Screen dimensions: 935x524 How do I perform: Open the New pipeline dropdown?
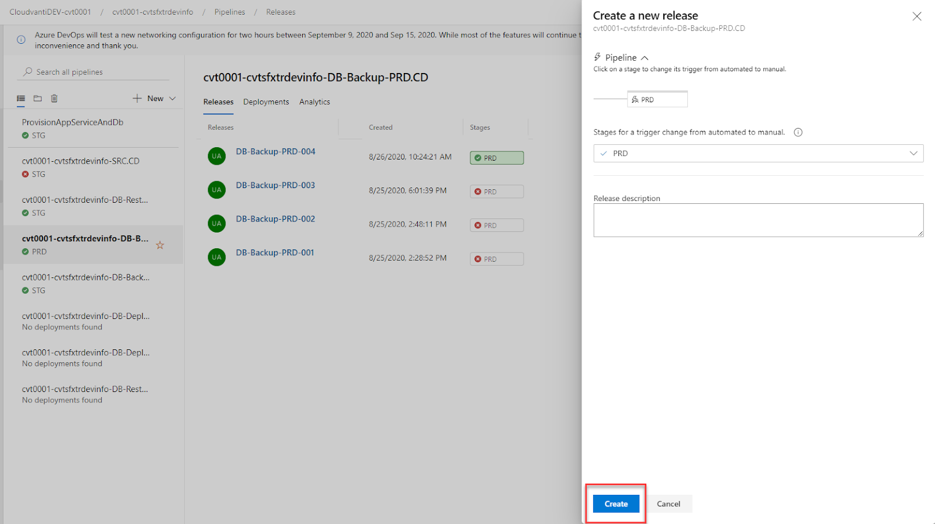[x=154, y=98]
